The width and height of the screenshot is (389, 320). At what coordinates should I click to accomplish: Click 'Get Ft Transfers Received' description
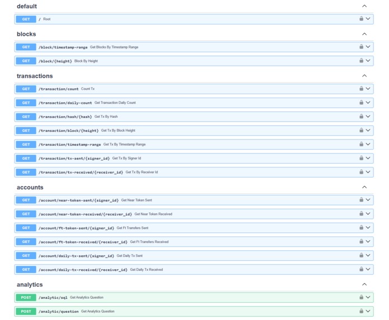coord(149,242)
